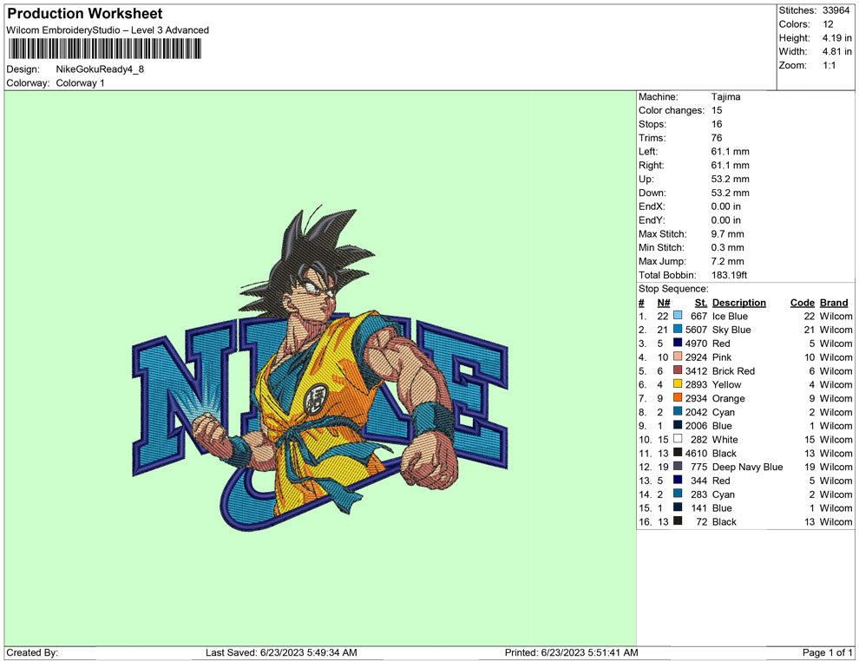Screen dimensions: 859x661
Task: Click the stitch count '4970' in row 3
Action: tap(696, 344)
